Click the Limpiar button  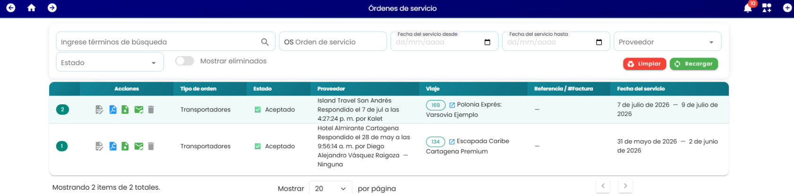point(645,64)
